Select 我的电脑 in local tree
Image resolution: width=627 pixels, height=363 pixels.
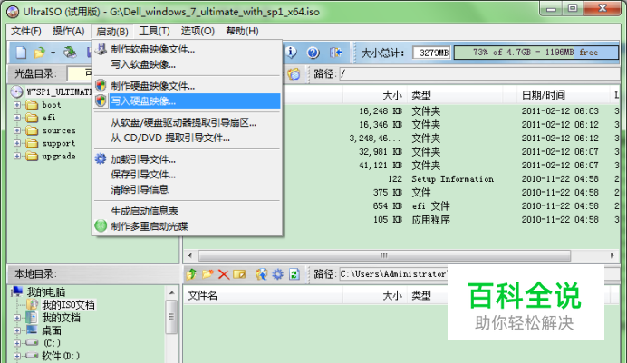[45, 292]
